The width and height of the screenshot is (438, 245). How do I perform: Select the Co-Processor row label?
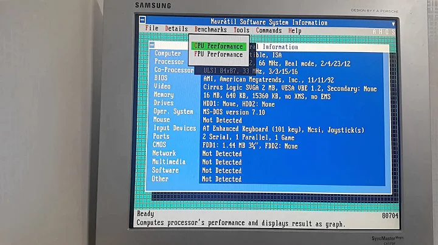(x=174, y=70)
